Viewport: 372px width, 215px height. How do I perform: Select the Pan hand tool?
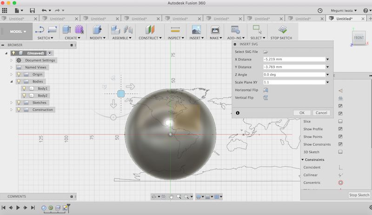point(171,197)
